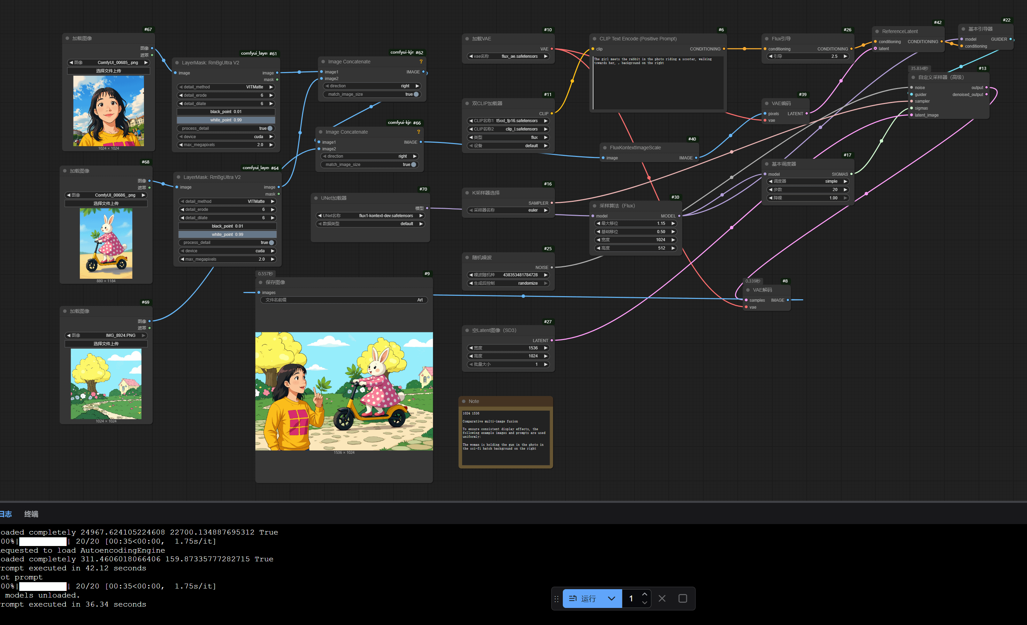1027x625 pixels.
Task: Collapse the CLIP Text Encode node
Action: (x=595, y=39)
